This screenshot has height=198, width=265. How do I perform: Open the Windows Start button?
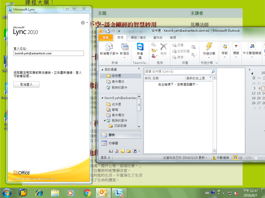point(7,193)
